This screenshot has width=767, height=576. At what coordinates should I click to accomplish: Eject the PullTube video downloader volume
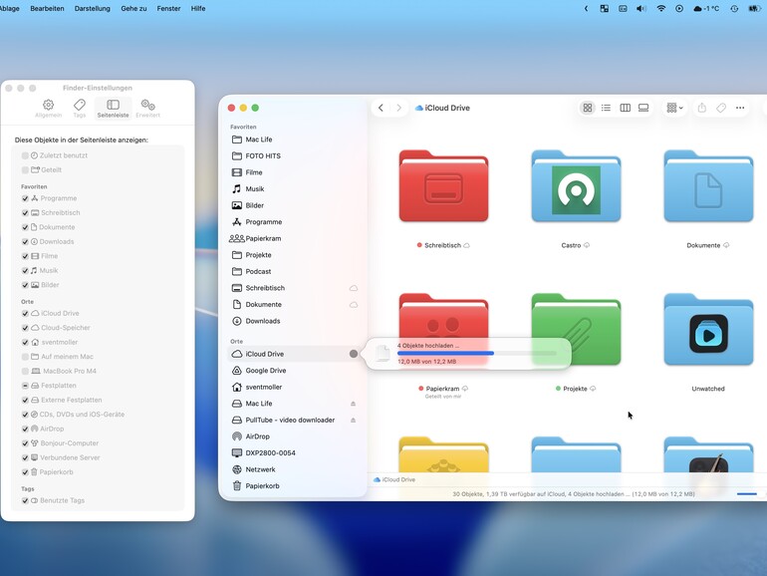pos(354,420)
